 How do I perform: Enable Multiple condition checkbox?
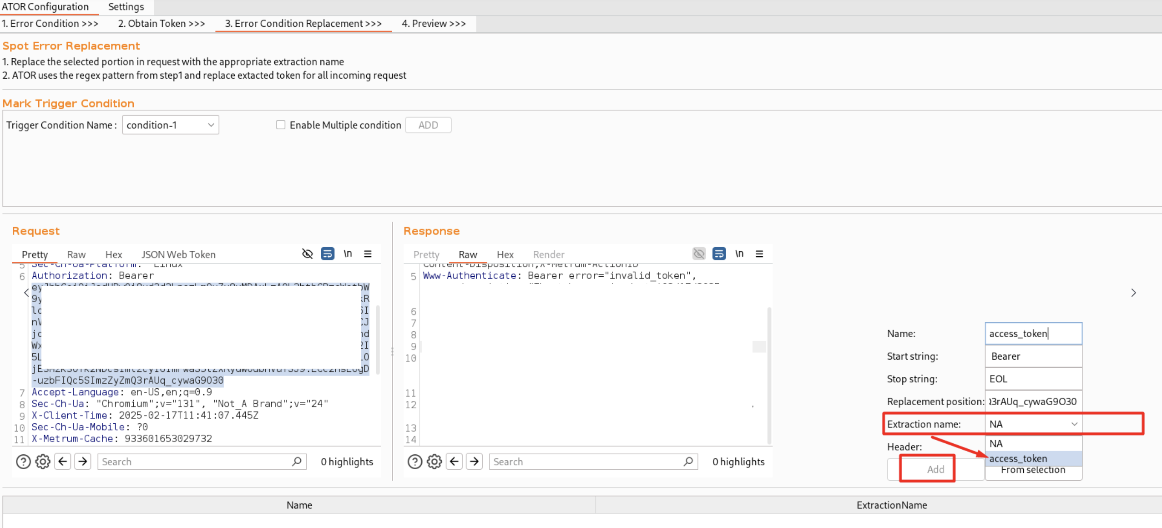tap(281, 125)
